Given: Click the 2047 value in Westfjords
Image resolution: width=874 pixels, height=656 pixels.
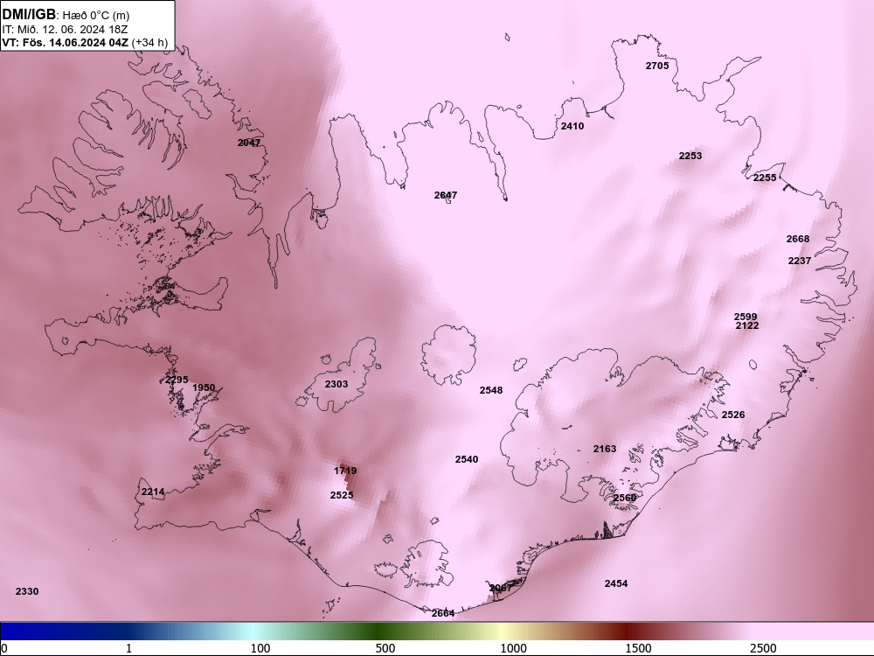Looking at the screenshot, I should (249, 143).
